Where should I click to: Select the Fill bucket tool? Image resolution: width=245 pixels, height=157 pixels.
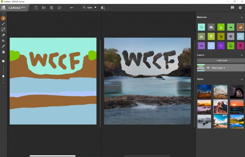[x=3, y=40]
